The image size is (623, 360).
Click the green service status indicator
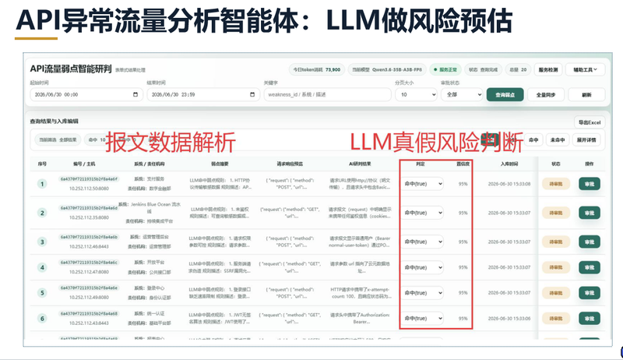(445, 69)
